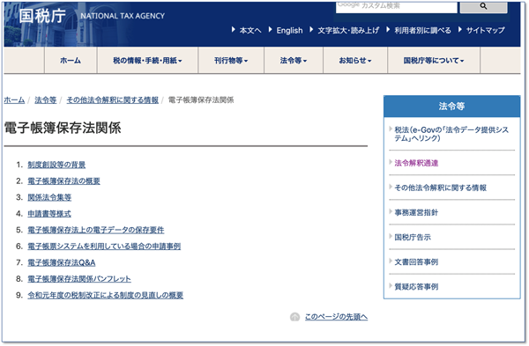This screenshot has width=529, height=346.
Task: Click ホーム breadcrumb link
Action: pyautogui.click(x=14, y=100)
